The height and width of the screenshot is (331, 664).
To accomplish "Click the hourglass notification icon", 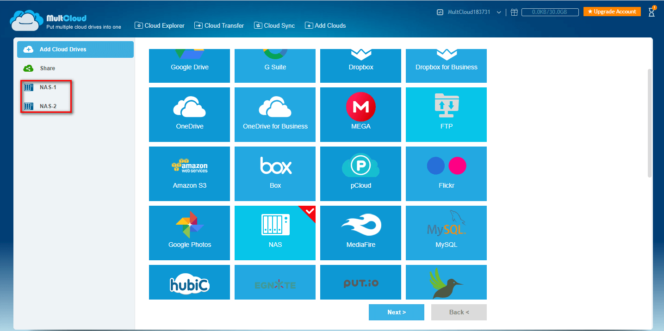I will tap(652, 12).
